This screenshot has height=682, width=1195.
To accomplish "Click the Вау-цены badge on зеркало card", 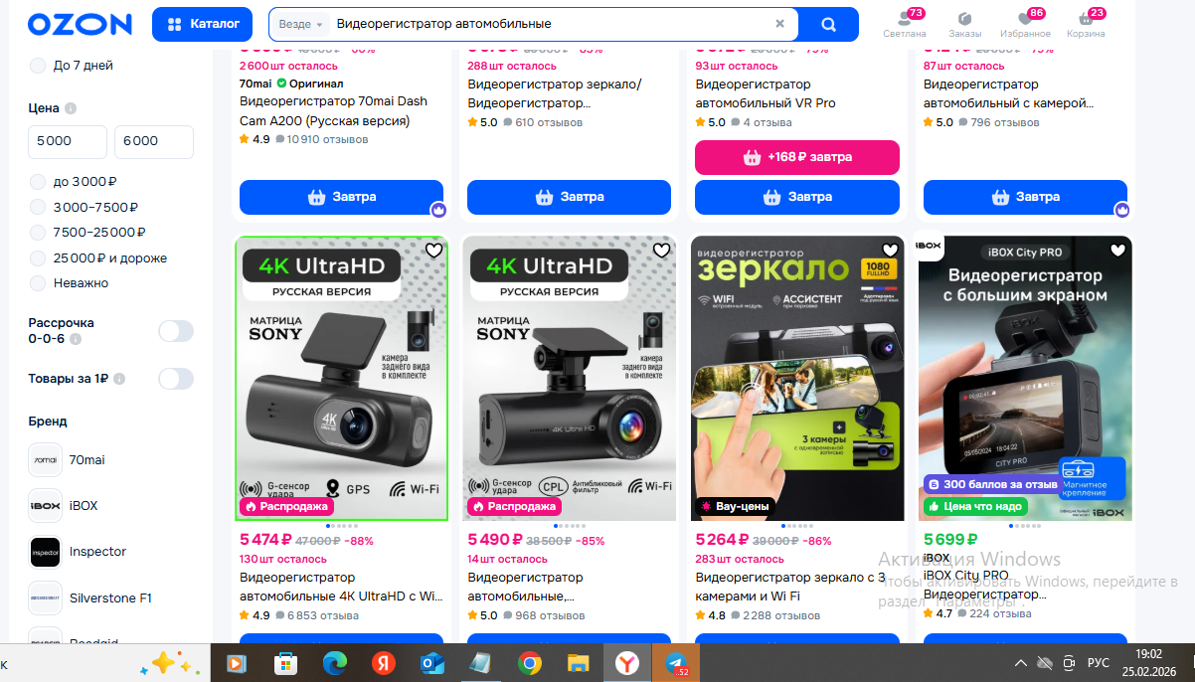I will point(735,506).
